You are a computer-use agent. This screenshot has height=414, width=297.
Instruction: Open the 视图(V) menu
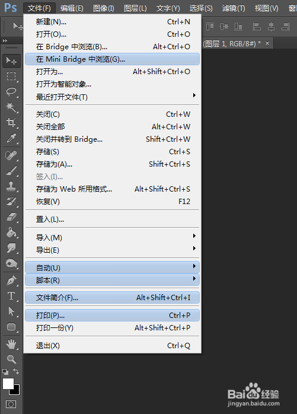pyautogui.click(x=266, y=8)
